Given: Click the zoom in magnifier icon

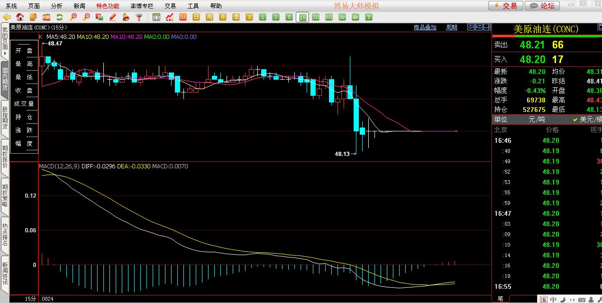Looking at the screenshot, I should (73, 18).
